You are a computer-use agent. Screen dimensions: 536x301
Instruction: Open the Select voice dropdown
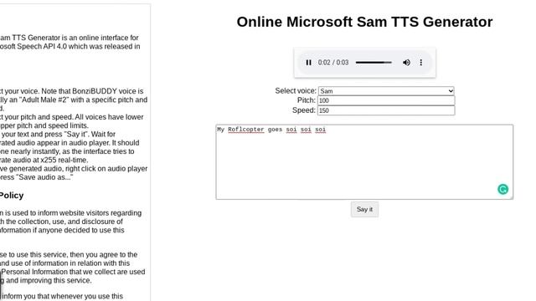386,91
